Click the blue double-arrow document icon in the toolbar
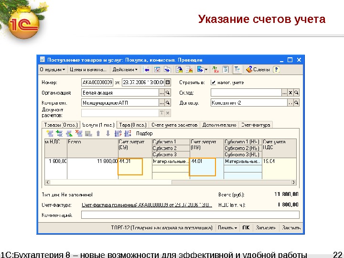 (167, 70)
